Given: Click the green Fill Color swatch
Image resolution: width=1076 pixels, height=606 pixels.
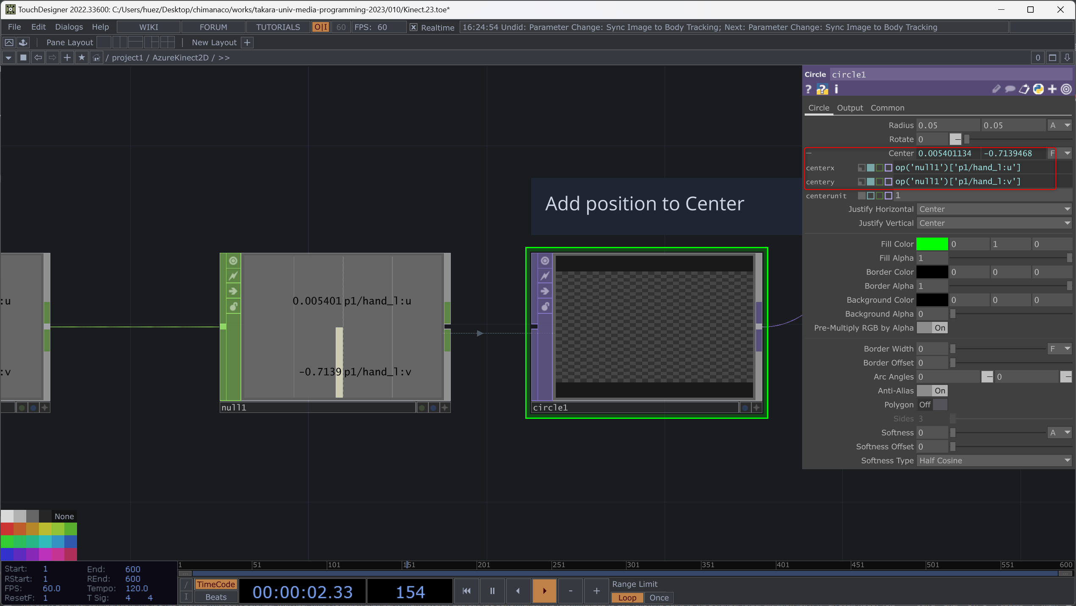Looking at the screenshot, I should [x=932, y=244].
